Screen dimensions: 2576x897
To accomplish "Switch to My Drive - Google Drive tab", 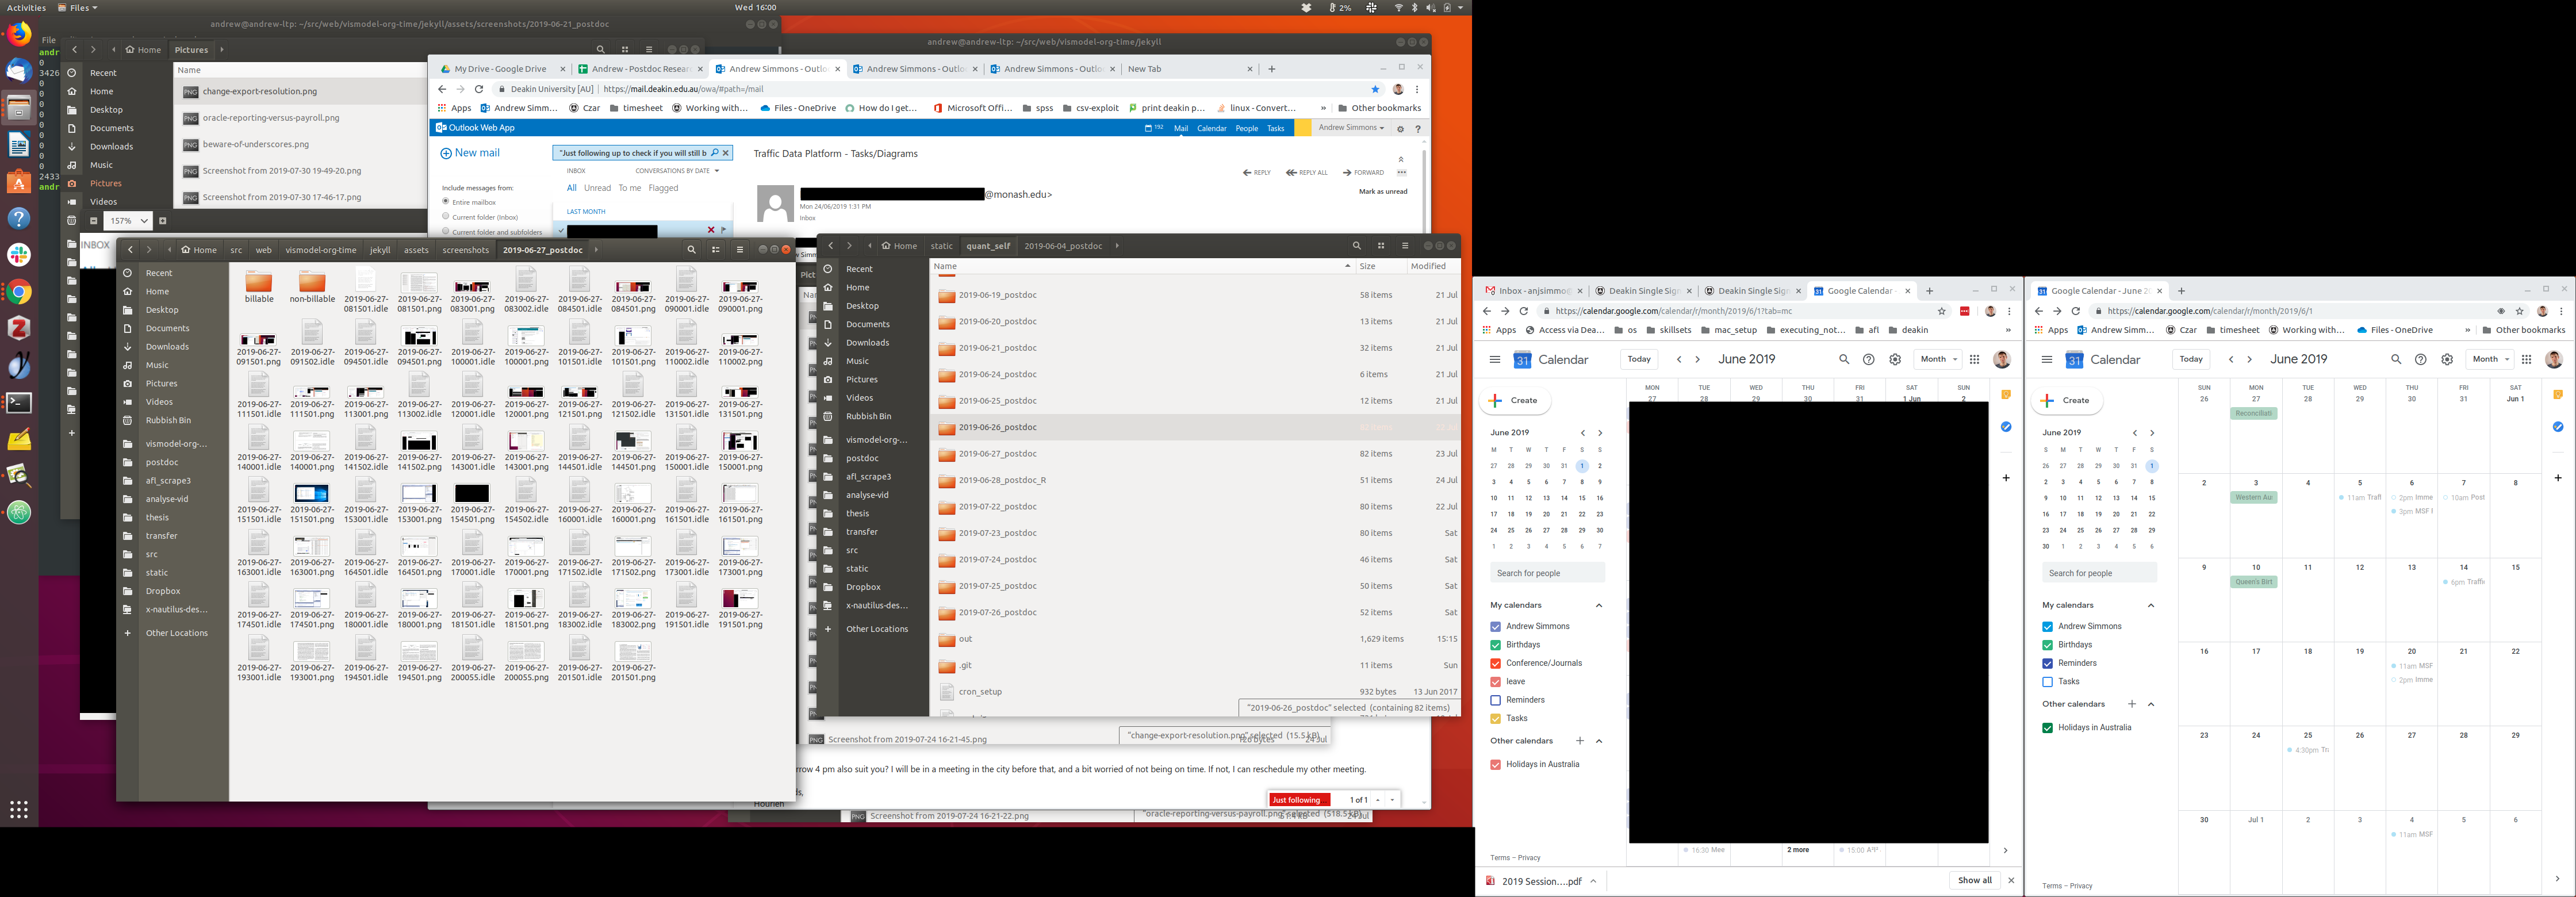I will click(x=499, y=69).
